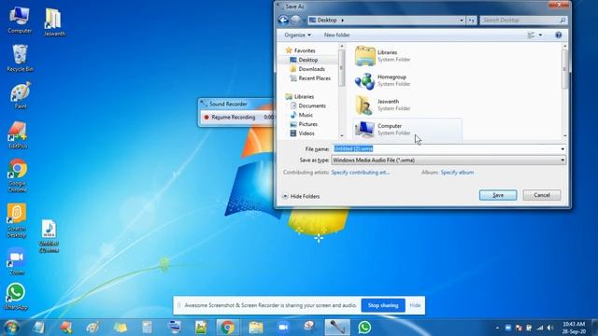Click the change view icon
This screenshot has width=598, height=336.
pos(531,35)
